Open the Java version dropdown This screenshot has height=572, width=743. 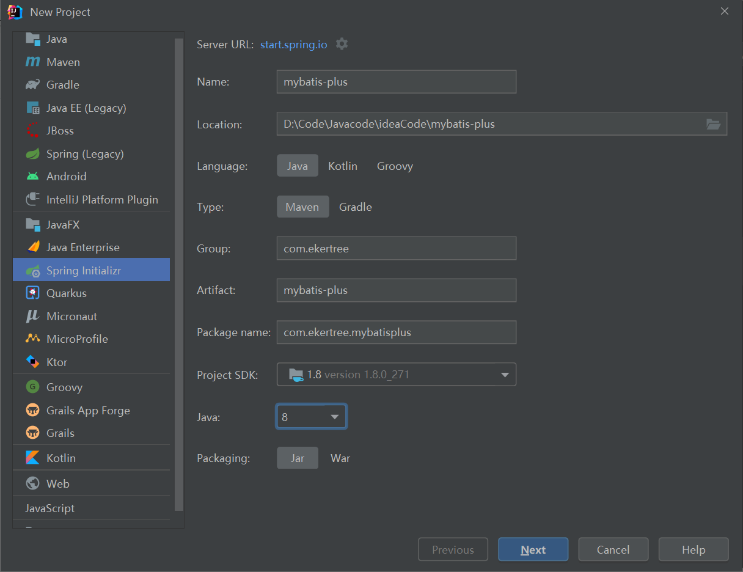click(x=312, y=417)
